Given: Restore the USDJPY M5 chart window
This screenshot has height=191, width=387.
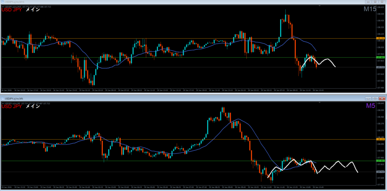Looking at the screenshot, I should pos(375,98).
